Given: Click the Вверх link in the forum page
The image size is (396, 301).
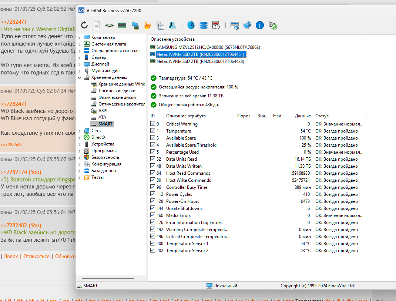Looking at the screenshot, I should [x=11, y=256].
